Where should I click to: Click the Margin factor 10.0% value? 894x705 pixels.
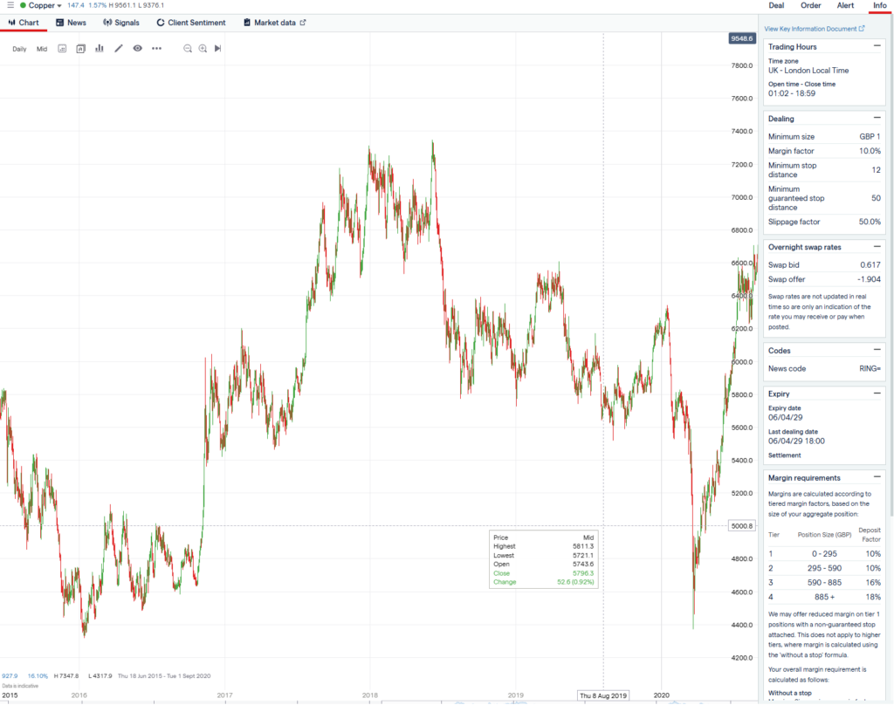click(870, 151)
